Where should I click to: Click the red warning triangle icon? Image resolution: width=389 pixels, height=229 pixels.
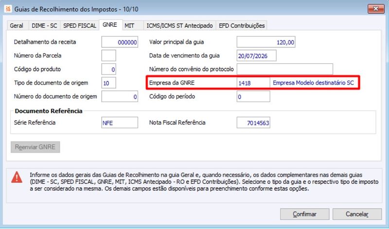tap(17, 177)
